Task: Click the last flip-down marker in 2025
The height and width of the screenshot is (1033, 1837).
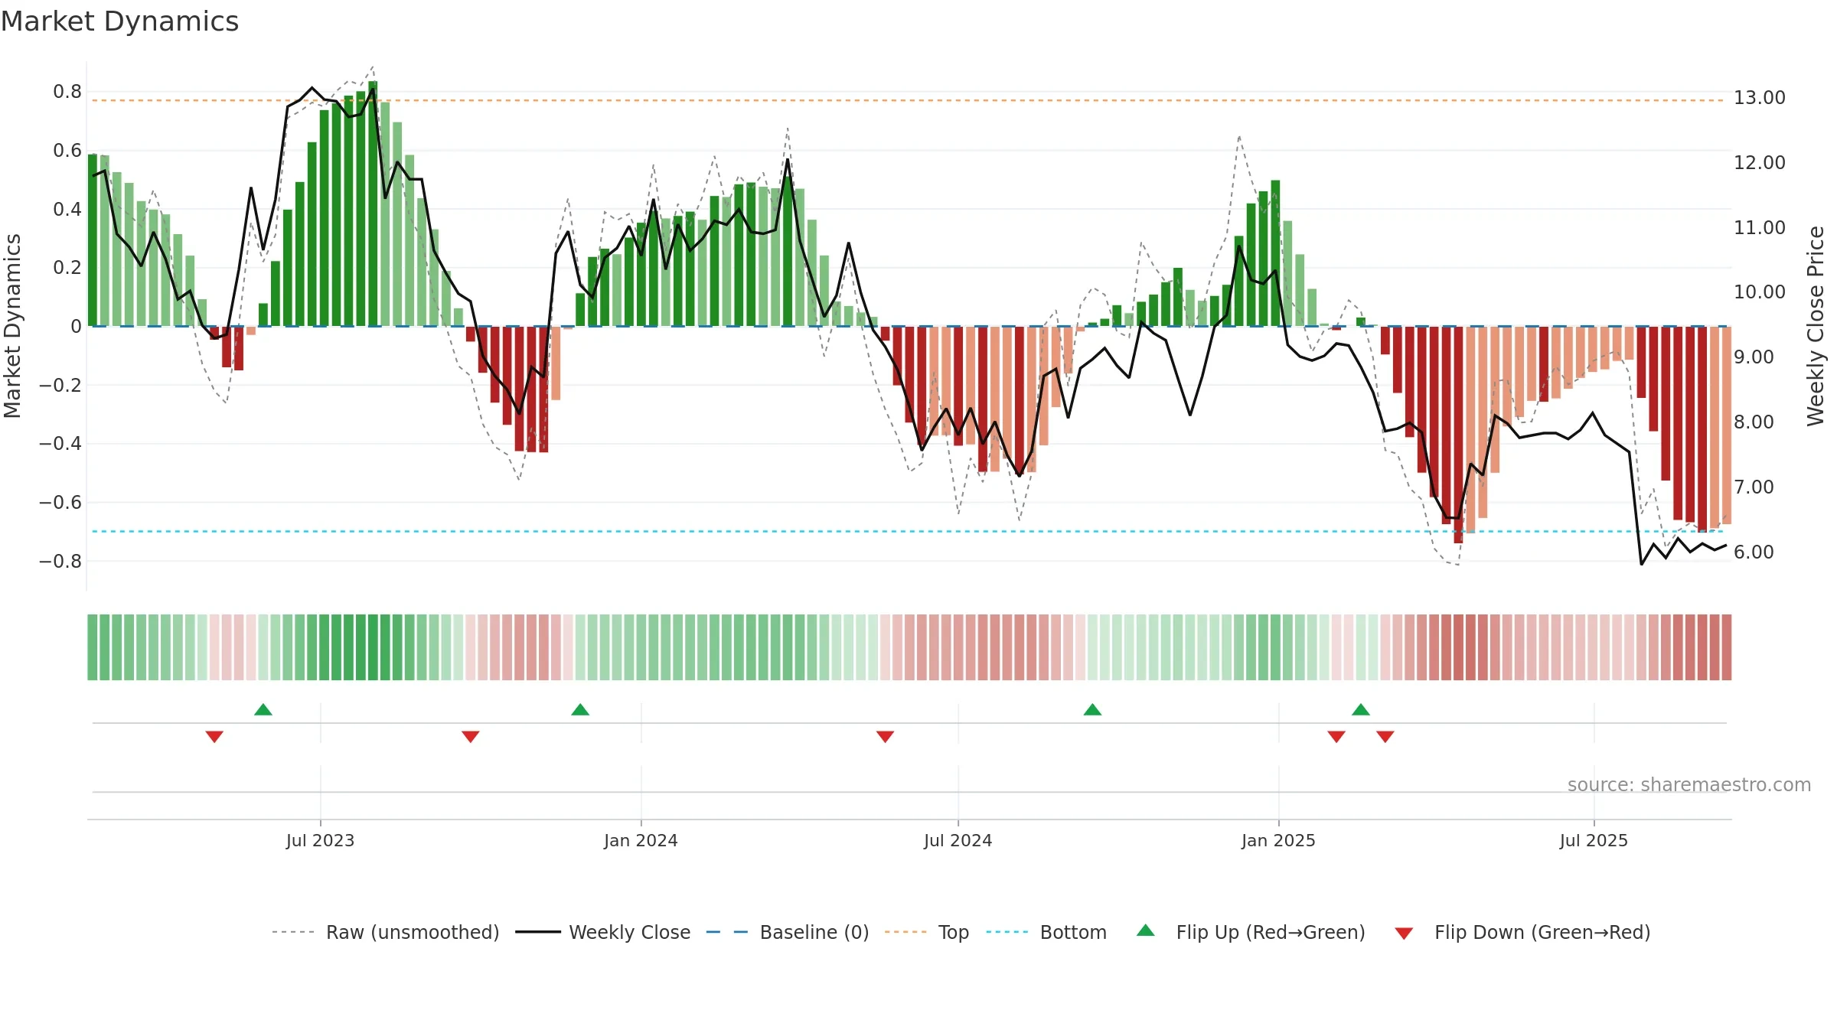Action: 1385,737
